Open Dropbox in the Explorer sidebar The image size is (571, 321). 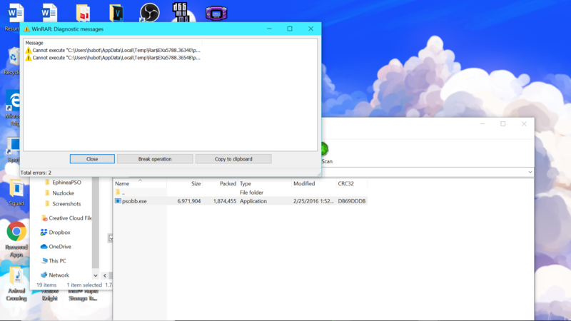coord(56,233)
